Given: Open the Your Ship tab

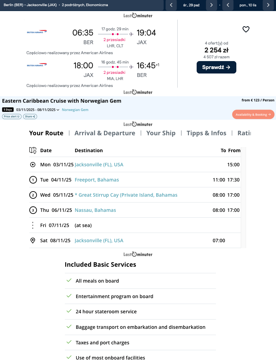Looking at the screenshot, I should tap(161, 133).
